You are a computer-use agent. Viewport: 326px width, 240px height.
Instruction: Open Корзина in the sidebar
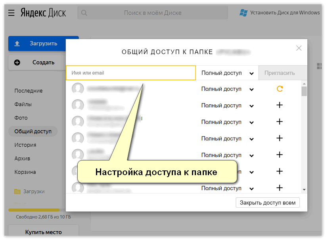click(25, 172)
